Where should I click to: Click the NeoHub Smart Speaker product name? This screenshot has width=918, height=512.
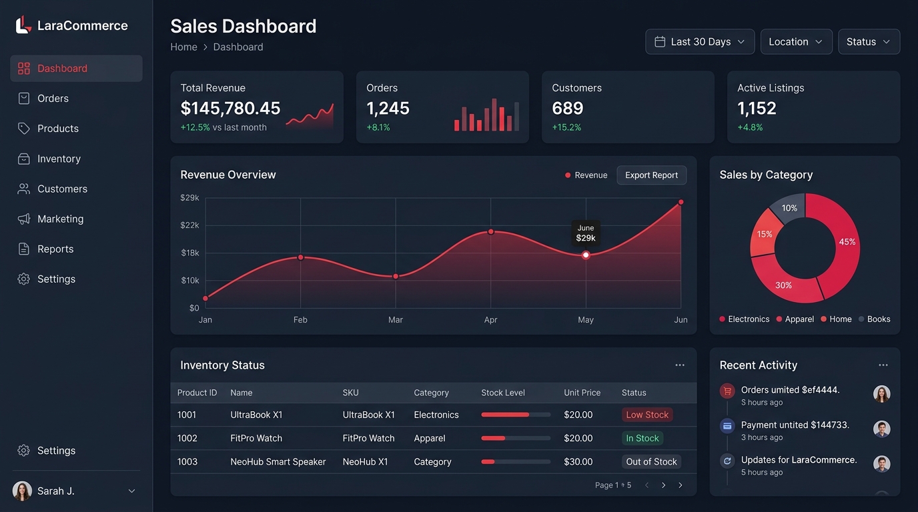pyautogui.click(x=278, y=461)
